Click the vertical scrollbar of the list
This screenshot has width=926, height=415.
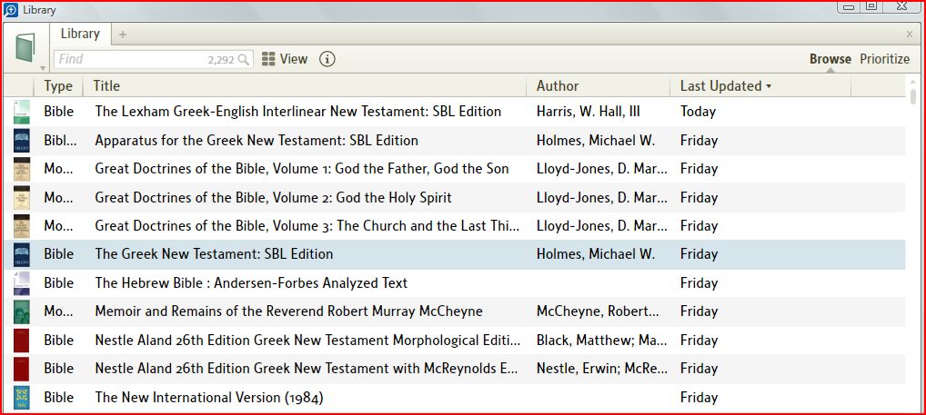tap(912, 96)
